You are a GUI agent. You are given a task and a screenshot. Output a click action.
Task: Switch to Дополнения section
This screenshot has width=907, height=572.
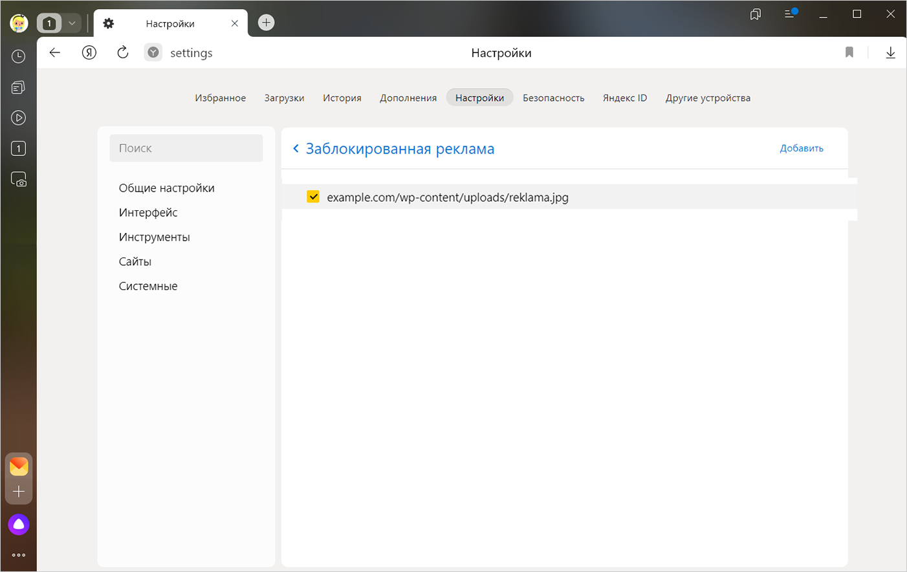pyautogui.click(x=408, y=98)
